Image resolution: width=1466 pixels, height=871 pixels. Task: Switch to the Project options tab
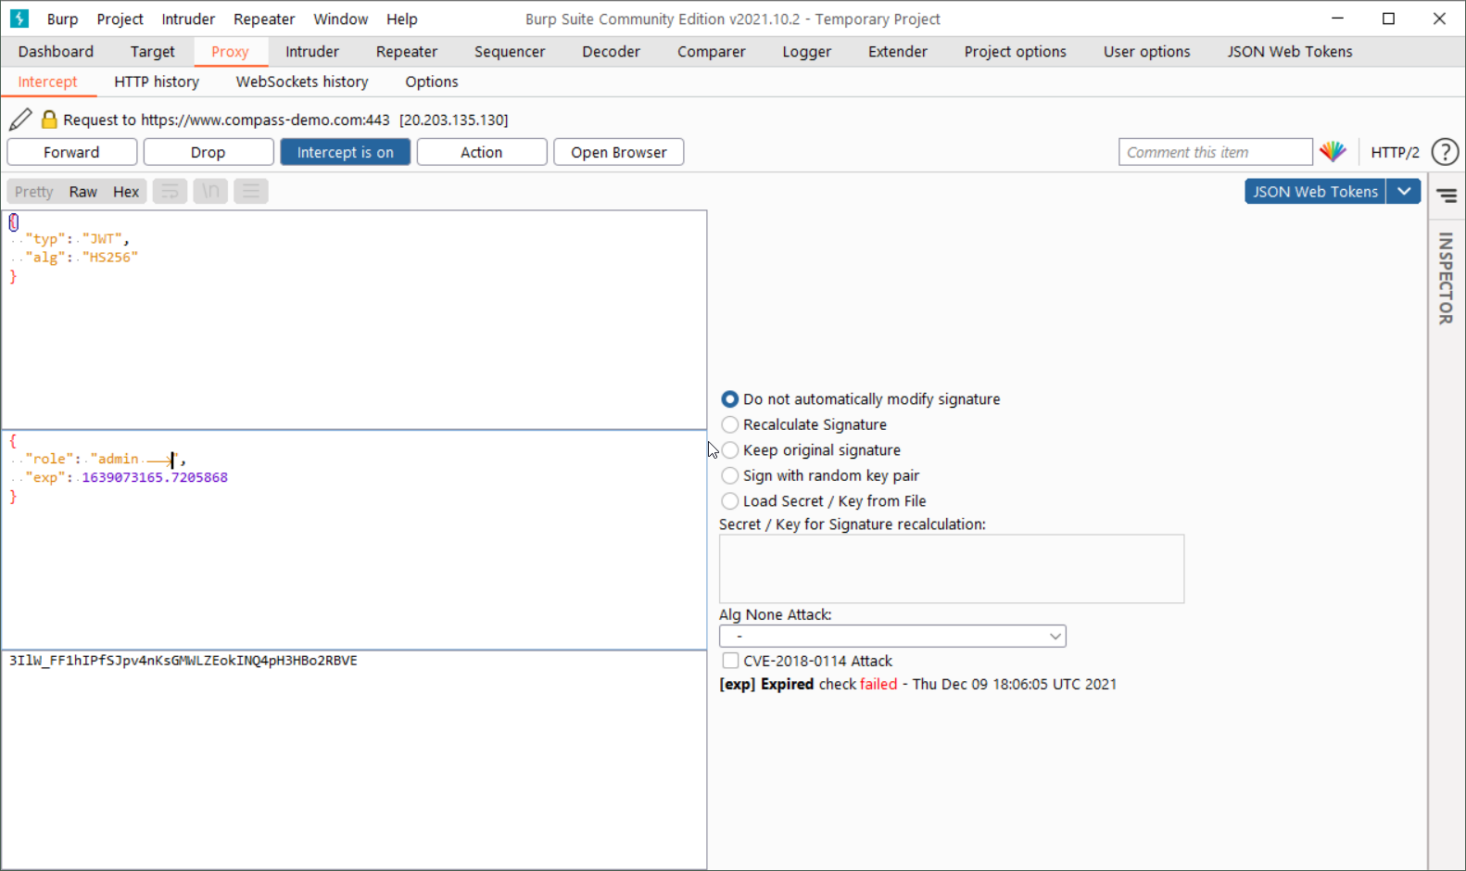[x=1015, y=52]
